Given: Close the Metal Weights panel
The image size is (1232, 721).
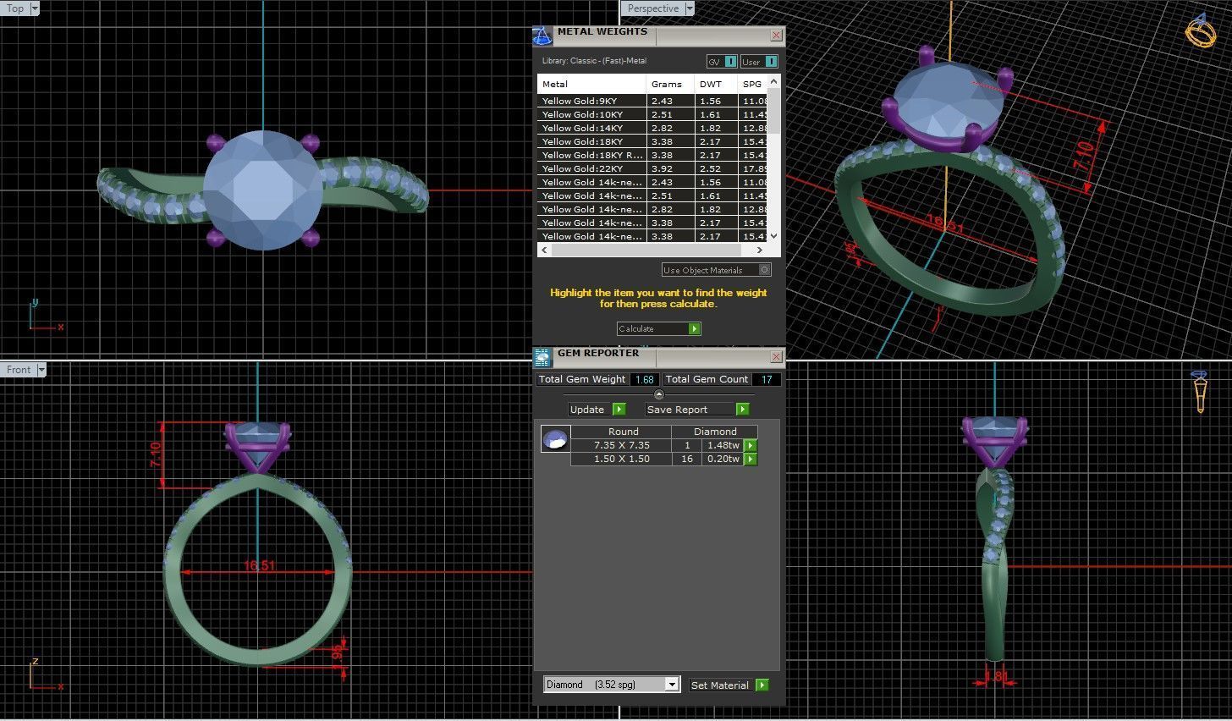Looking at the screenshot, I should [776, 36].
